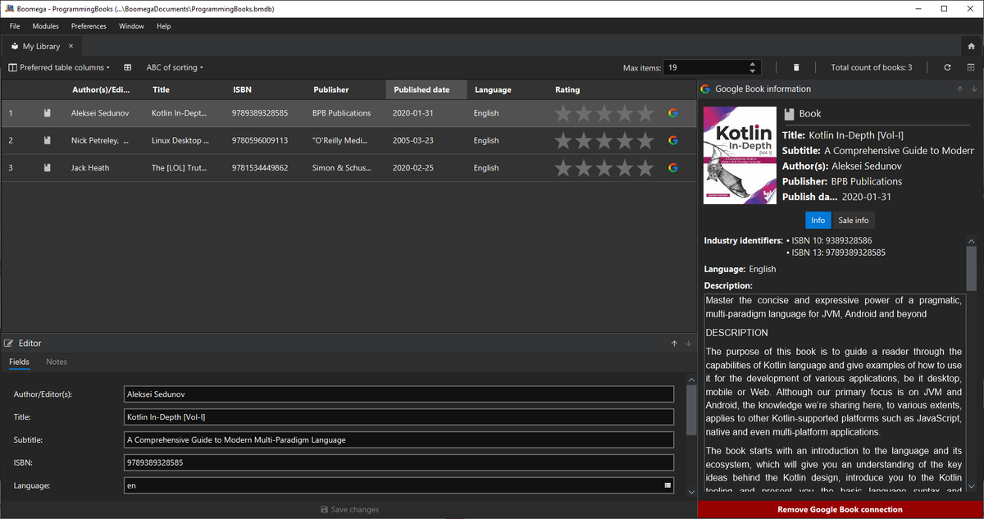Viewport: 984px width, 519px height.
Task: Sort by Published date column header
Action: pos(426,89)
